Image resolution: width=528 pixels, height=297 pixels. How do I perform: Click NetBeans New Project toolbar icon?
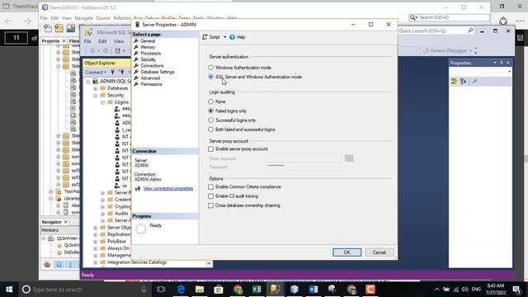pyautogui.click(x=59, y=29)
